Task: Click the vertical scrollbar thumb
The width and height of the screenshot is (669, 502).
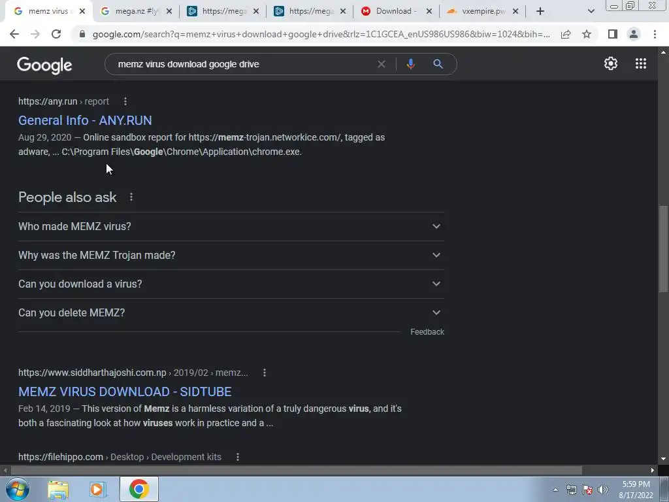Action: pos(663,249)
